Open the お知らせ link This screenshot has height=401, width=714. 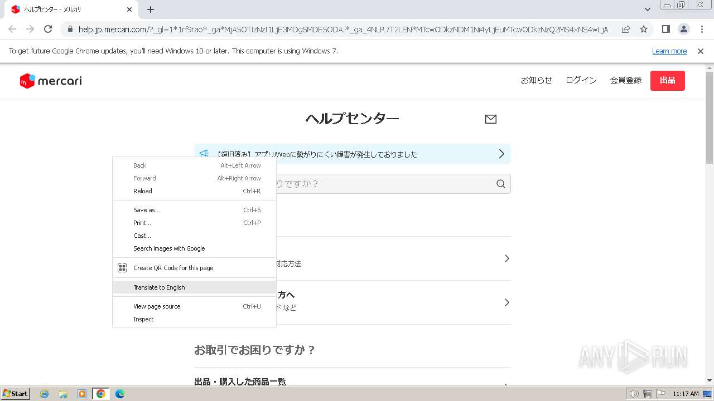point(537,81)
